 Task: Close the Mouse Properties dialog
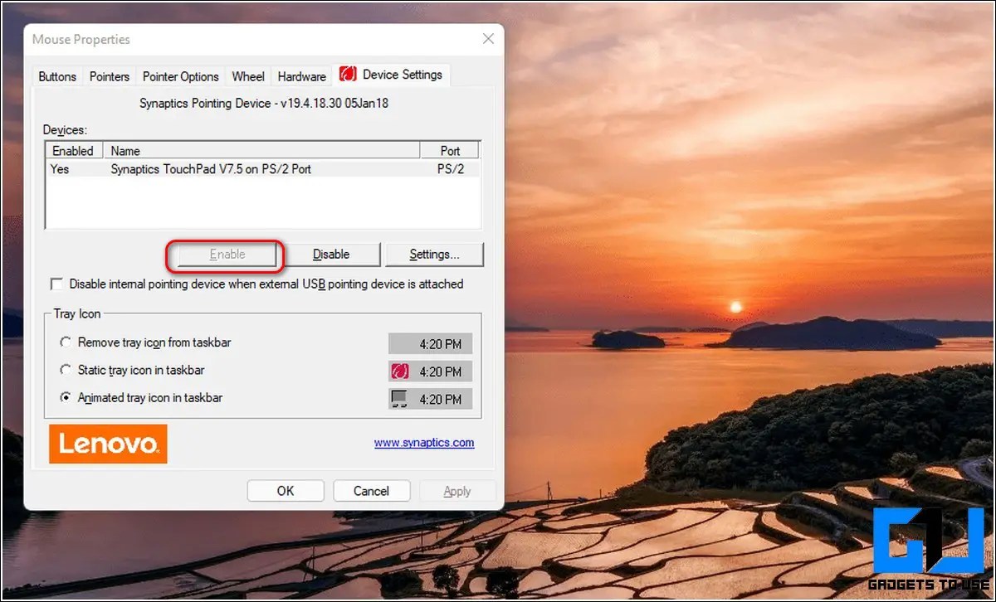[488, 39]
